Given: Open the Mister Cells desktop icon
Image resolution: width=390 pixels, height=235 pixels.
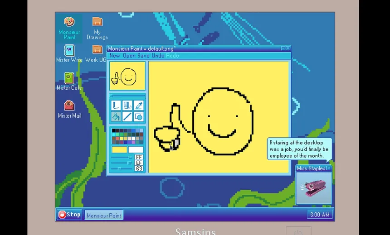Looking at the screenshot, I should tap(69, 81).
